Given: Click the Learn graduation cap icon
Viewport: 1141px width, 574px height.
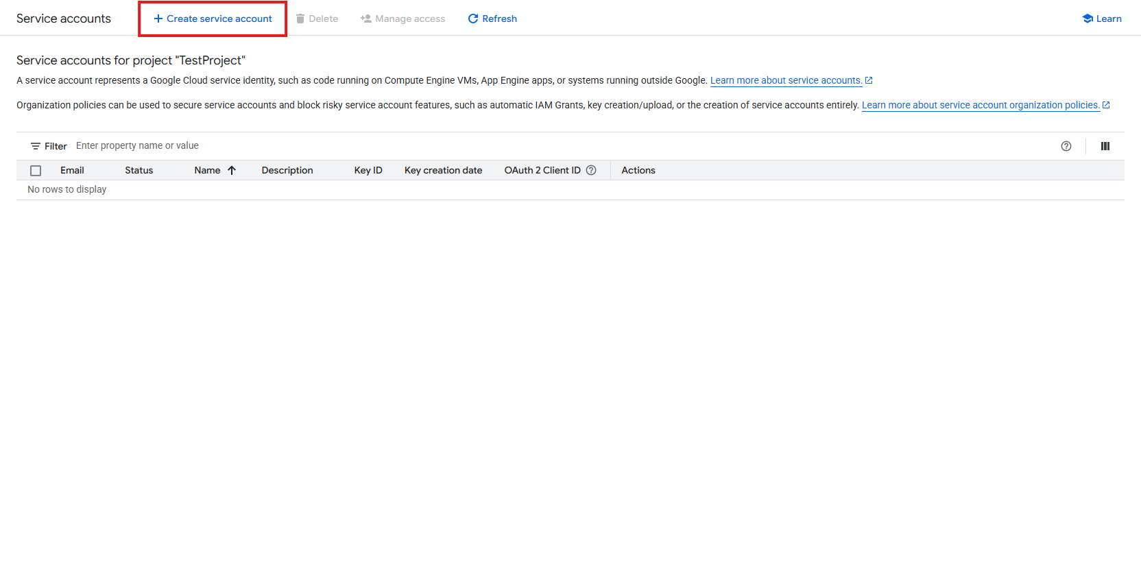Looking at the screenshot, I should 1088,19.
